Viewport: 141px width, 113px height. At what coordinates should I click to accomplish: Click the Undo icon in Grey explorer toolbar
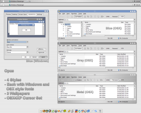coord(98,49)
